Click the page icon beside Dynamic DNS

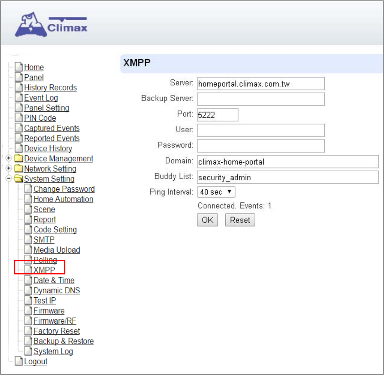(28, 290)
